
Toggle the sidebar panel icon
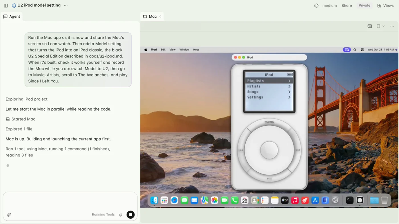click(6, 5)
